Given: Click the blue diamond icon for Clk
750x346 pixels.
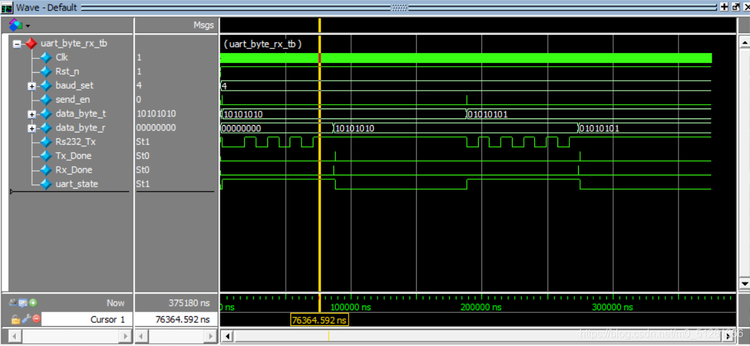Looking at the screenshot, I should click(46, 58).
